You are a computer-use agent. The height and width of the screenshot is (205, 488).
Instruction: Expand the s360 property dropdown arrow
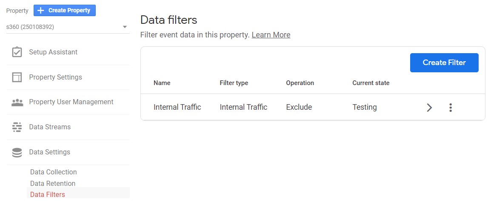(x=125, y=27)
